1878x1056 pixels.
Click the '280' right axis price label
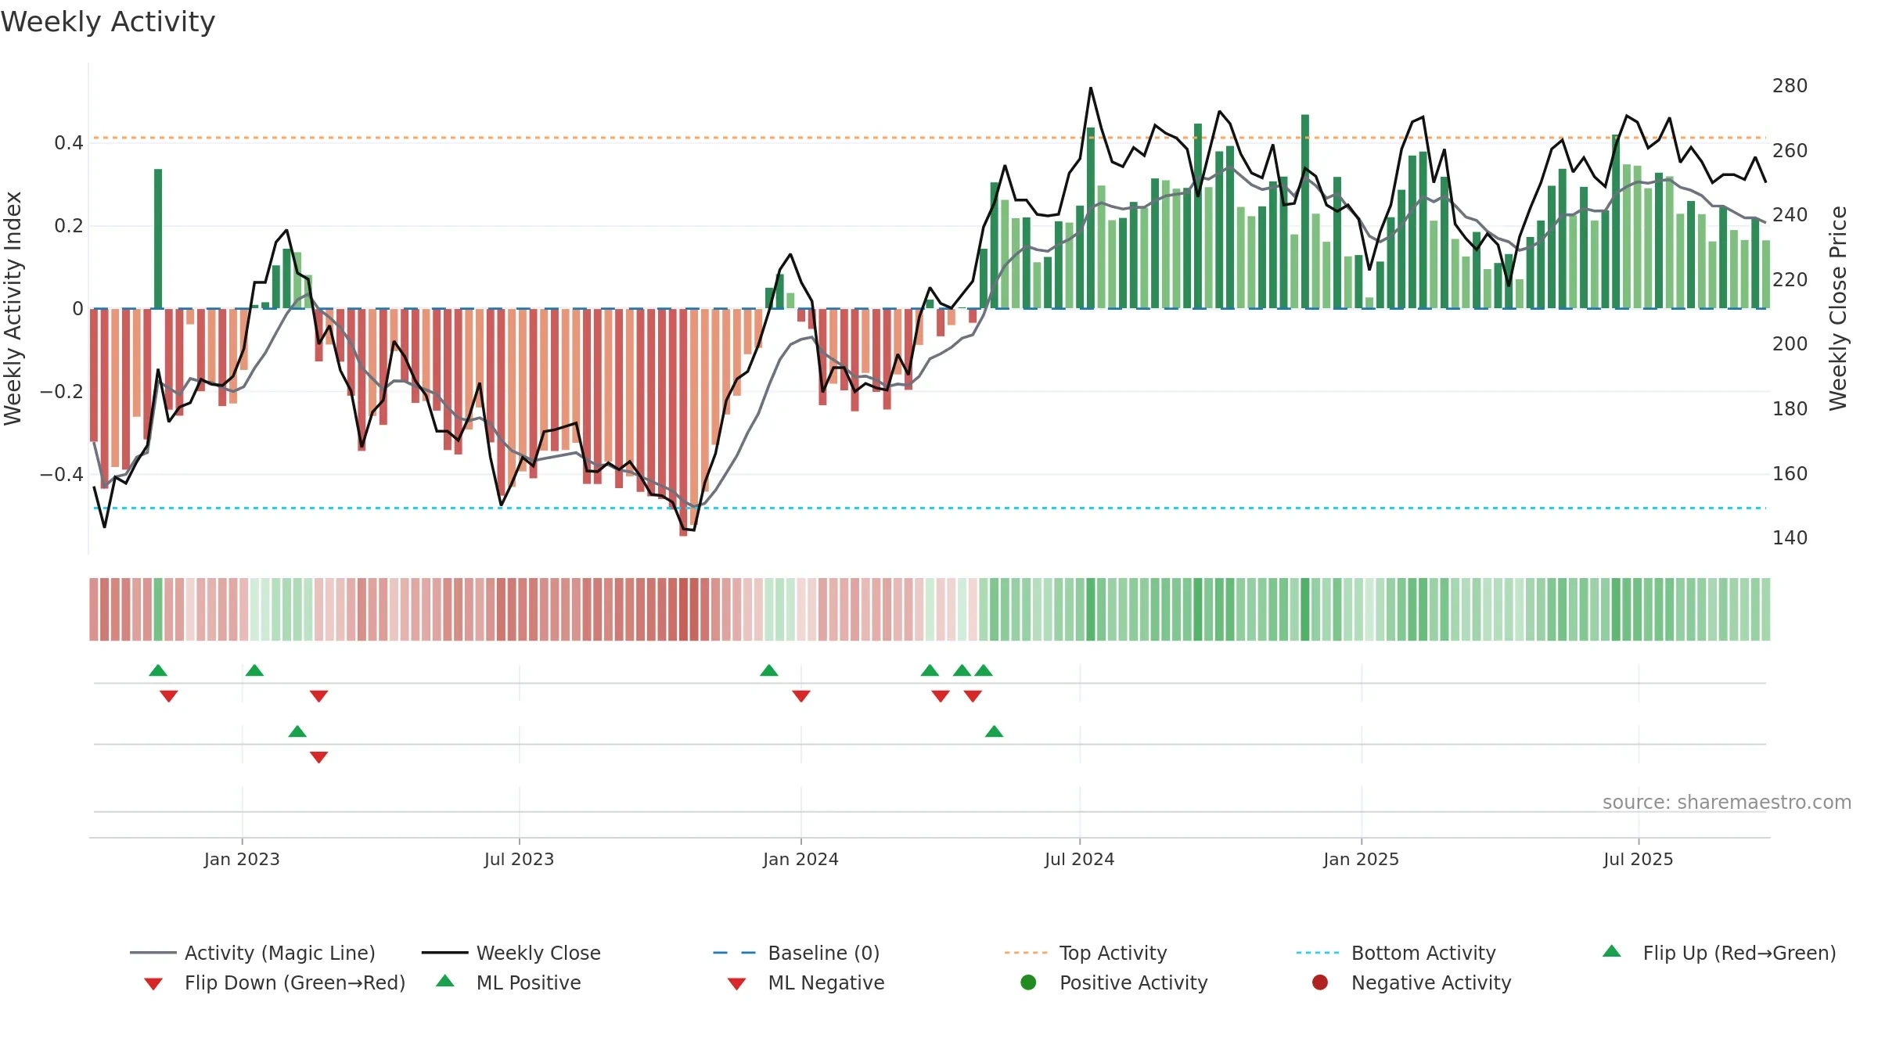[1790, 86]
